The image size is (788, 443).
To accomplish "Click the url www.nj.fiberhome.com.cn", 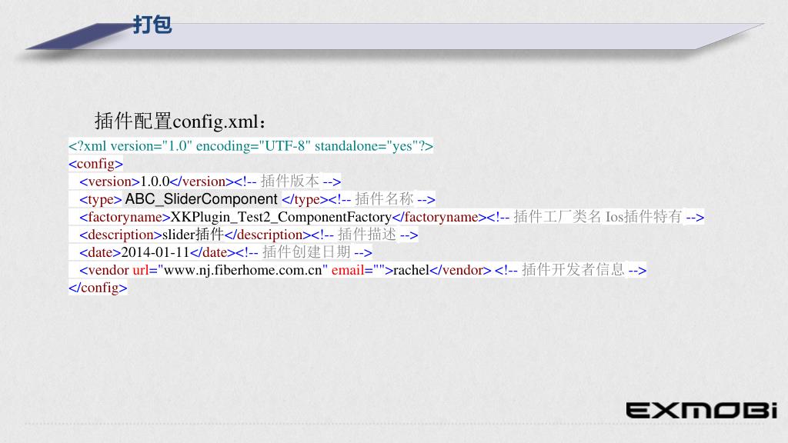I will coord(242,270).
